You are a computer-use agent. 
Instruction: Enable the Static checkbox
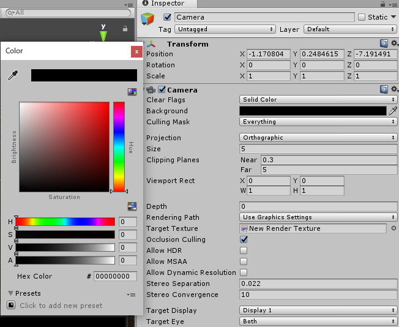point(361,17)
